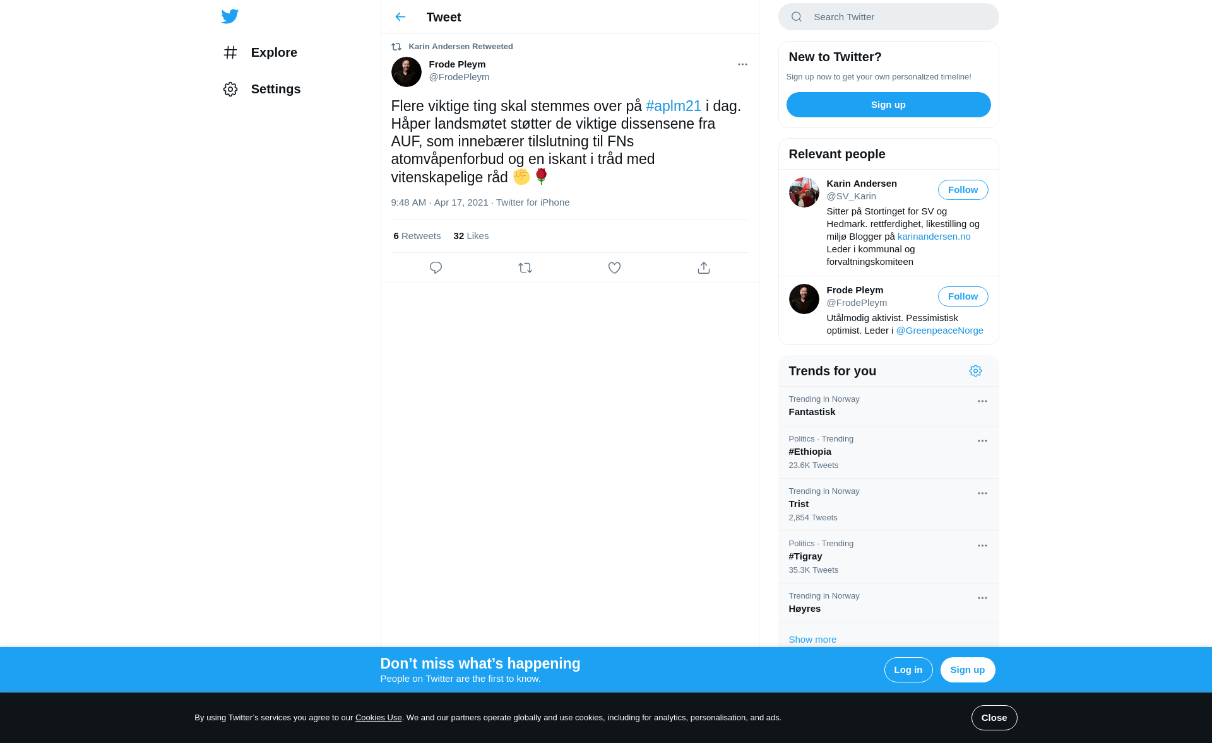1212x743 pixels.
Task: Follow Karin Andersen
Action: point(963,190)
